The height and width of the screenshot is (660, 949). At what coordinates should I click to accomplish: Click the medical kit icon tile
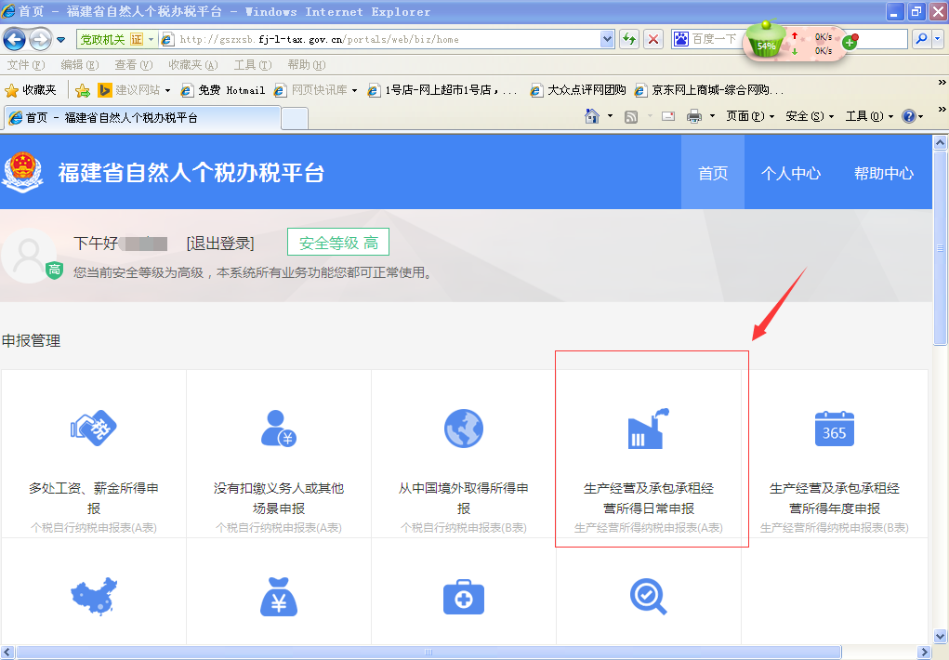[464, 597]
